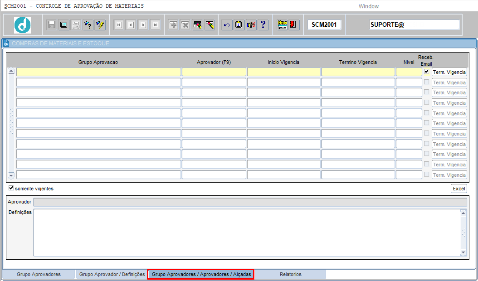Screen dimensions: 478x281
Task: Open the Menu icon in toolbar
Action: tap(282, 24)
